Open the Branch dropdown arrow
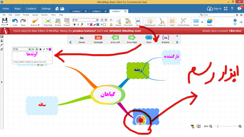The width and height of the screenshot is (244, 137). pyautogui.click(x=39, y=25)
